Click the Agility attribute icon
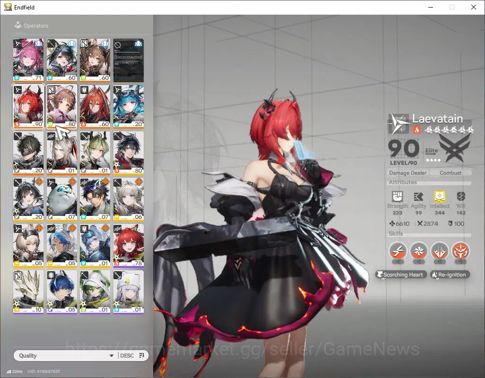 [418, 196]
